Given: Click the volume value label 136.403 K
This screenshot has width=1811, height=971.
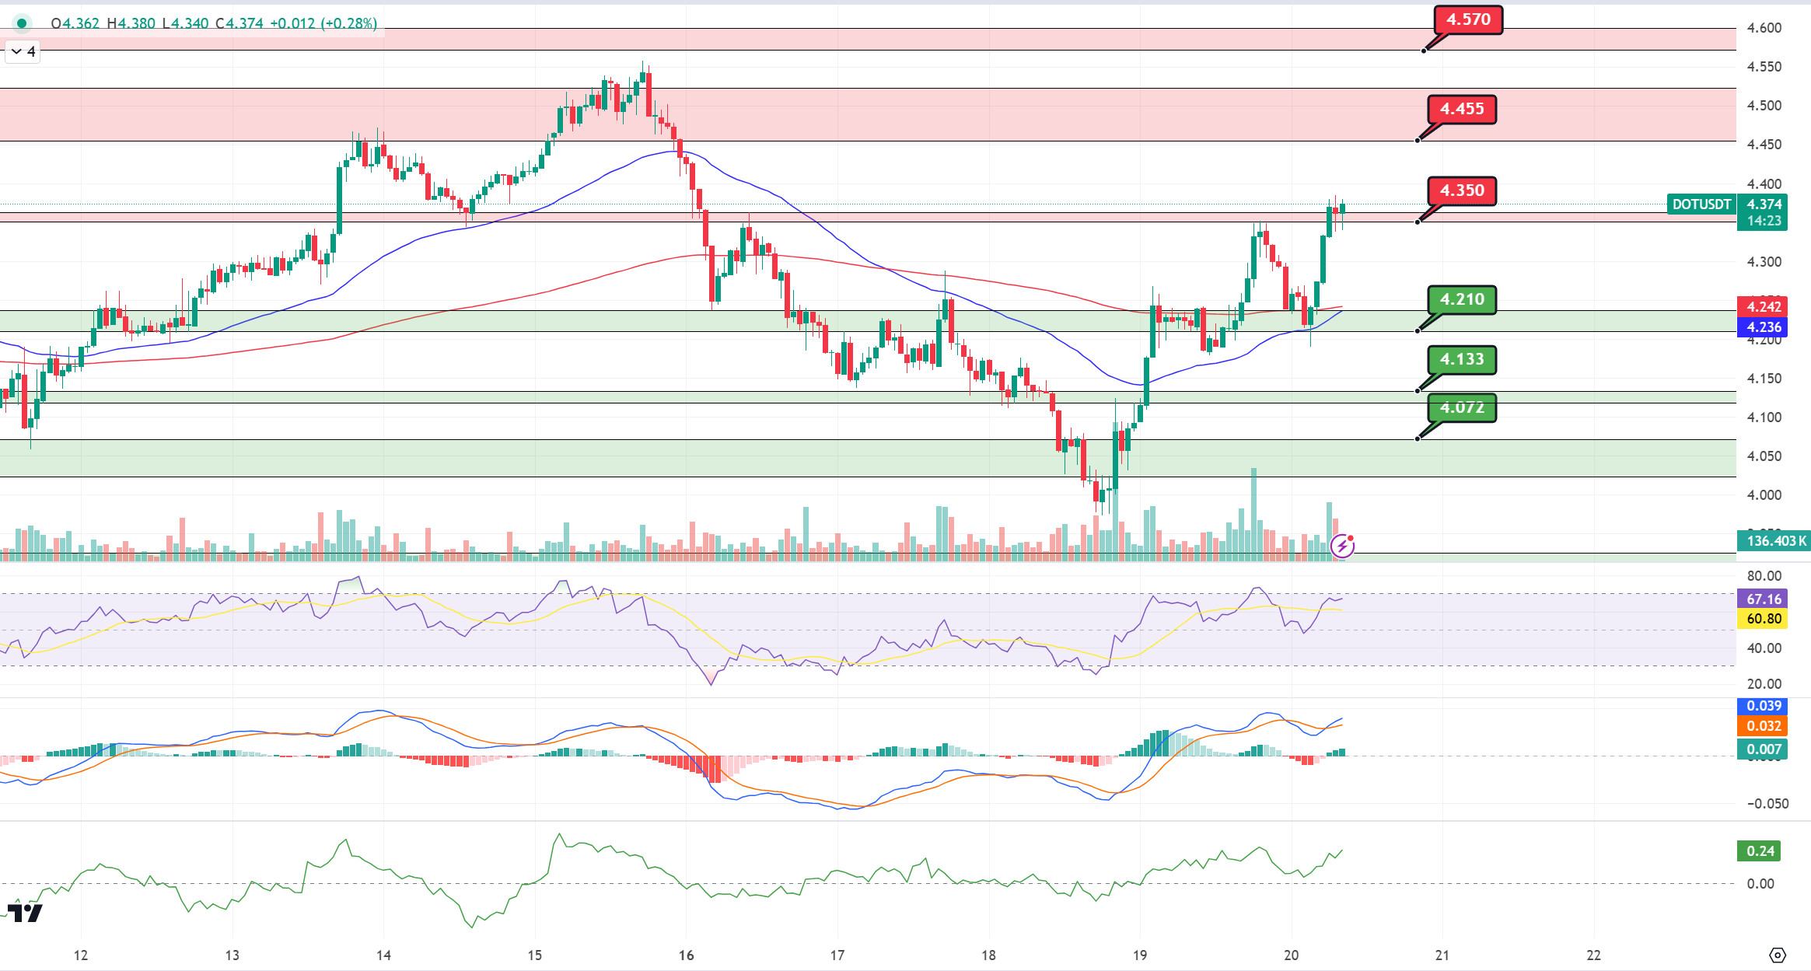Looking at the screenshot, I should pyautogui.click(x=1773, y=541).
